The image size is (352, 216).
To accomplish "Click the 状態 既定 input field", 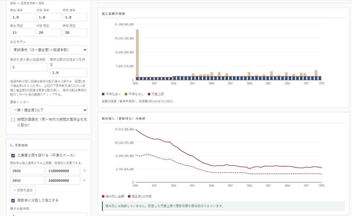I will 49,33.
